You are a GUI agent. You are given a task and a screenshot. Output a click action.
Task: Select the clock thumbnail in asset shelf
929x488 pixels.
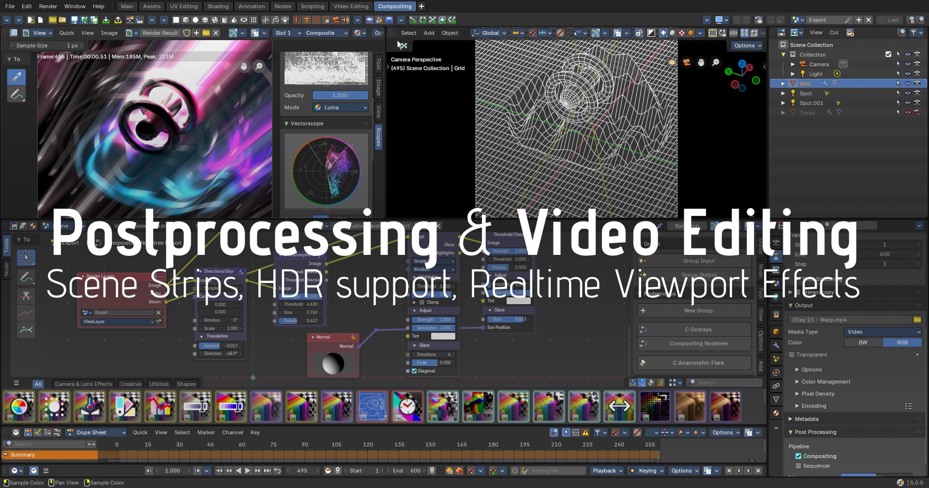point(407,406)
